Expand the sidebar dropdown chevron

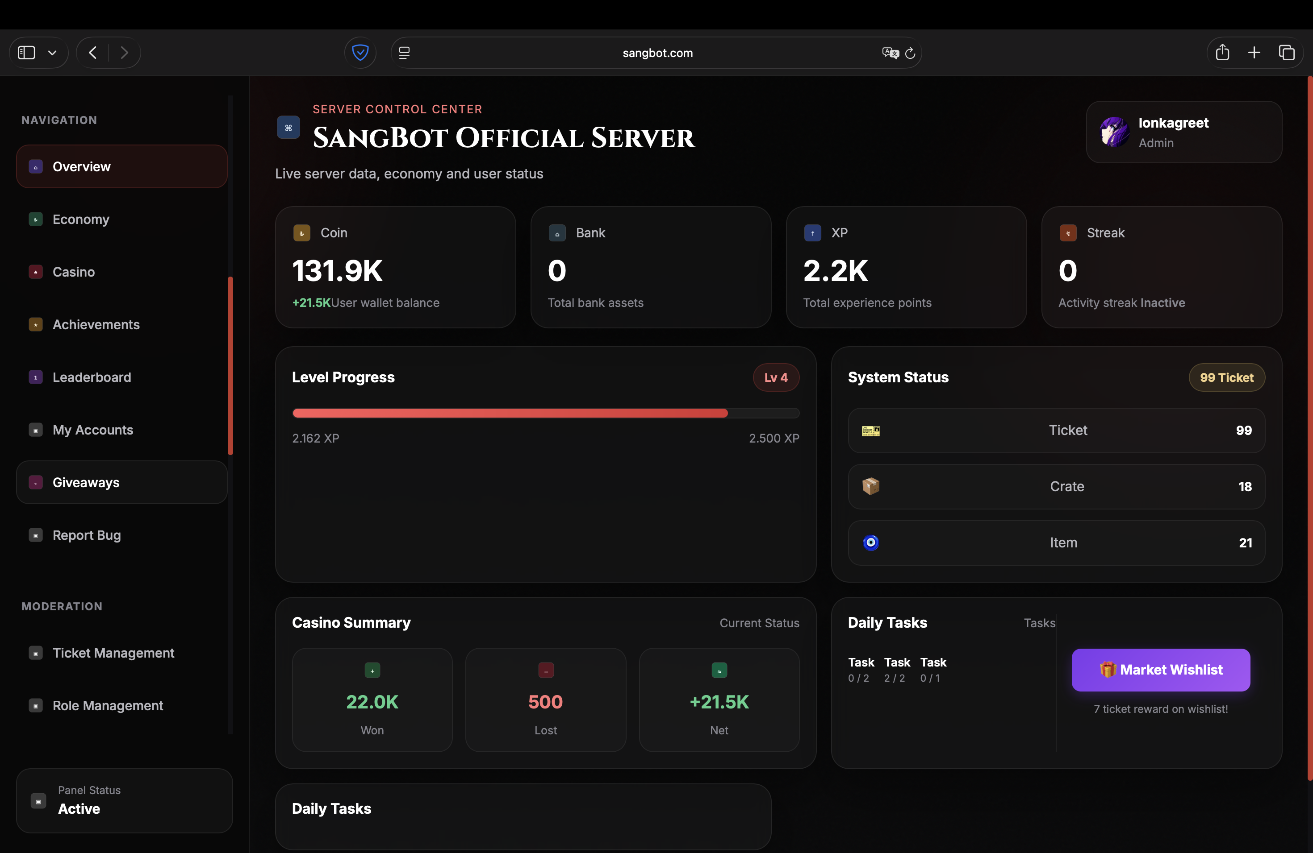(52, 53)
